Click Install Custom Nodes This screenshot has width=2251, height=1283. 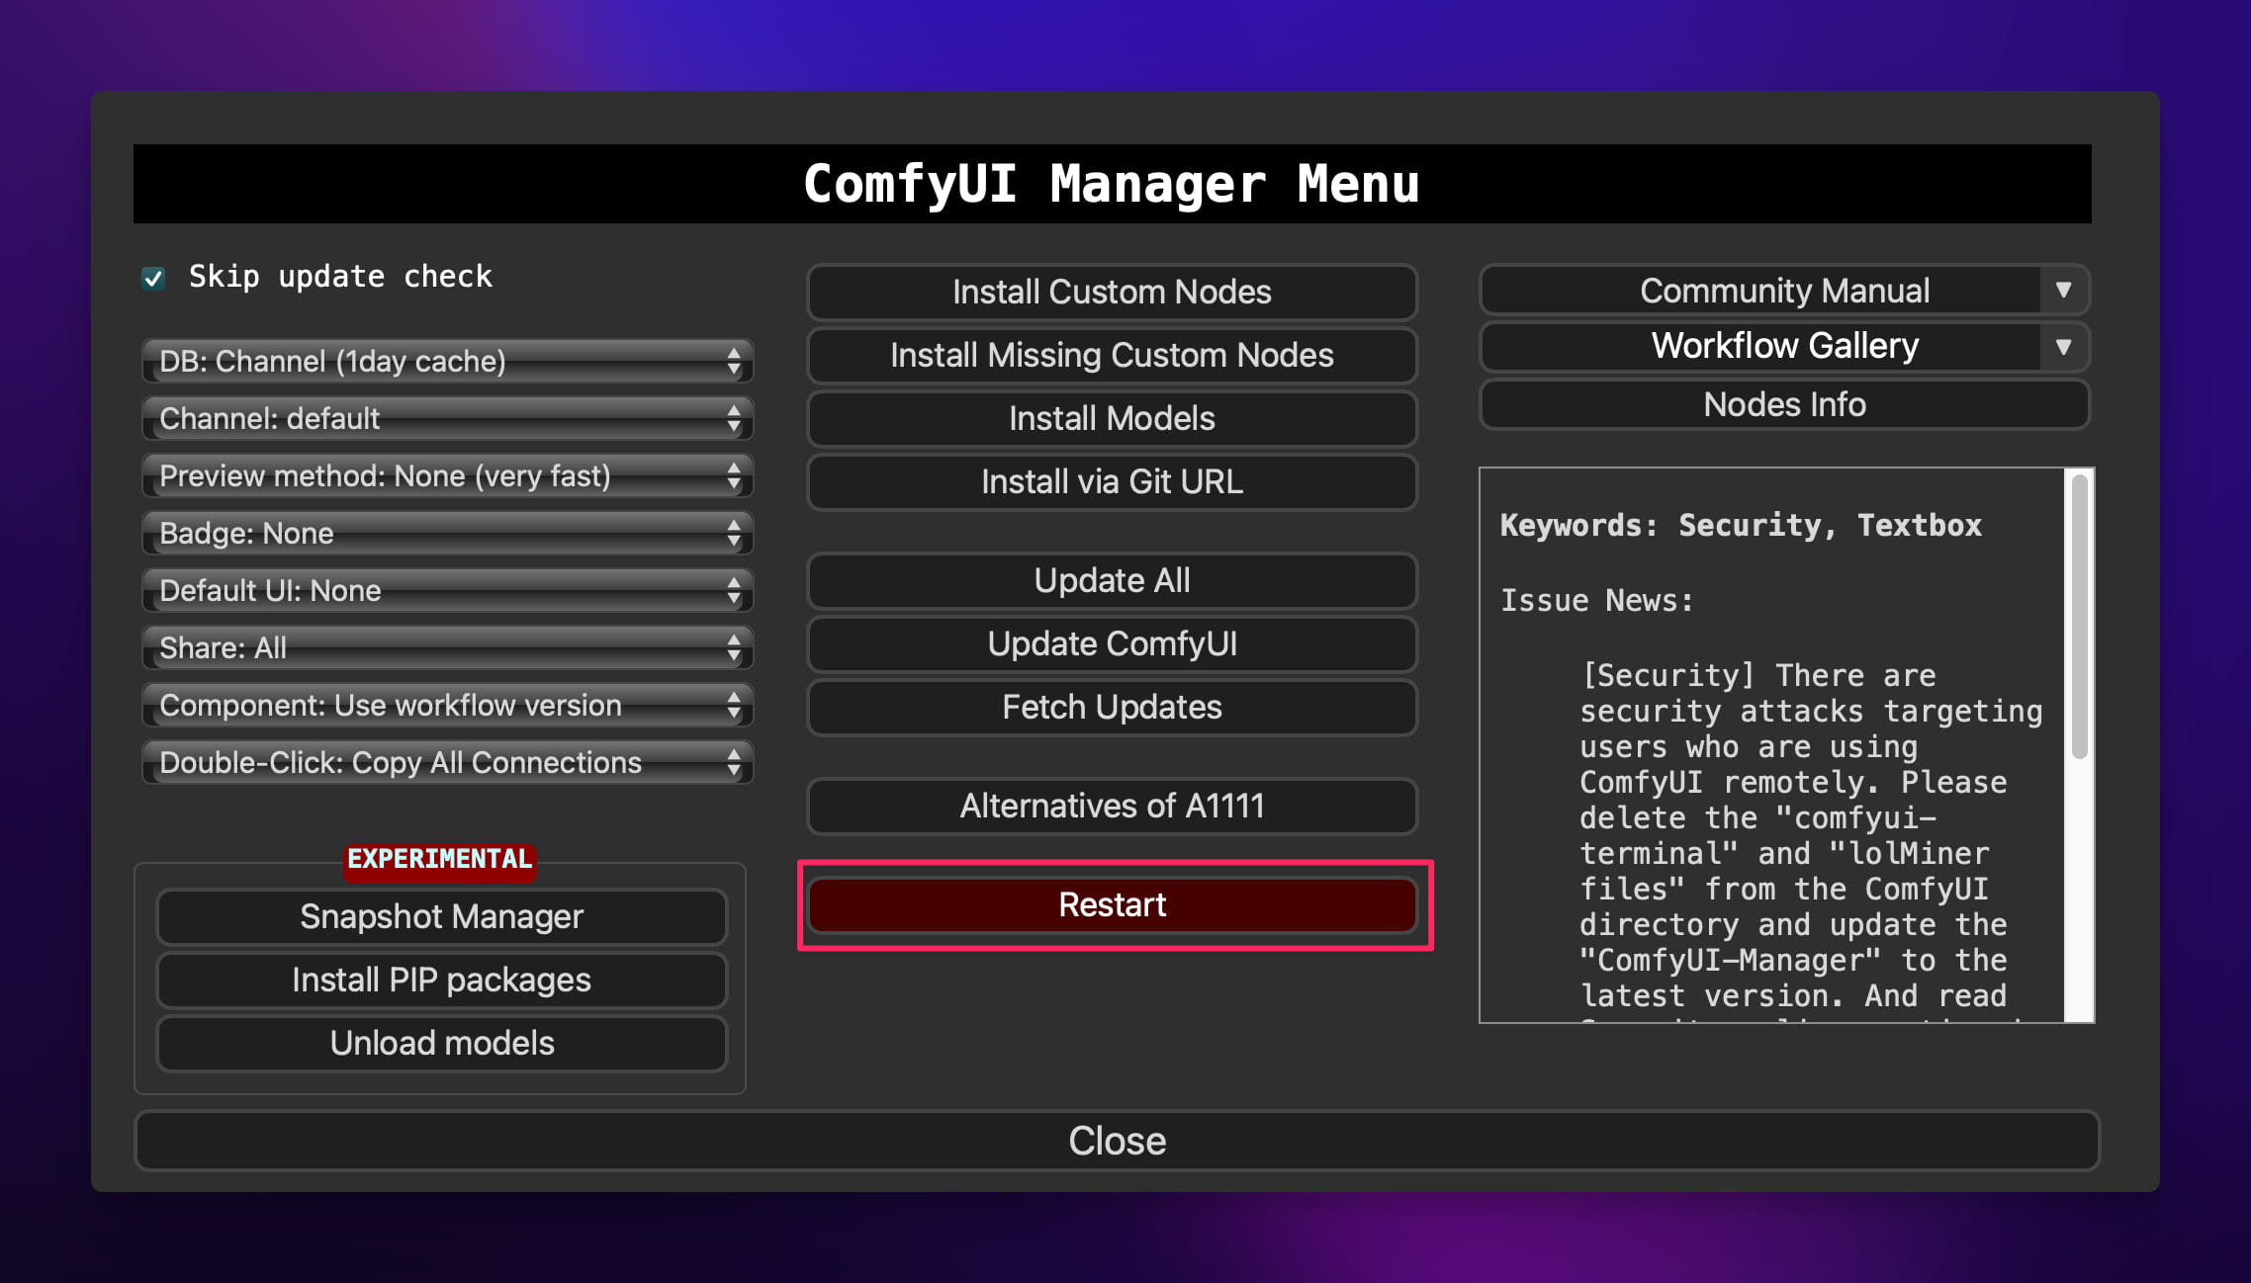[x=1112, y=293]
